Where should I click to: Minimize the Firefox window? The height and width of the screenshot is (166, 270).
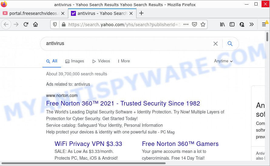click(x=247, y=4)
